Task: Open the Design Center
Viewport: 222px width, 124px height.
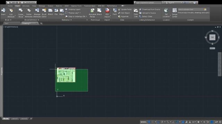Action: tap(174, 13)
